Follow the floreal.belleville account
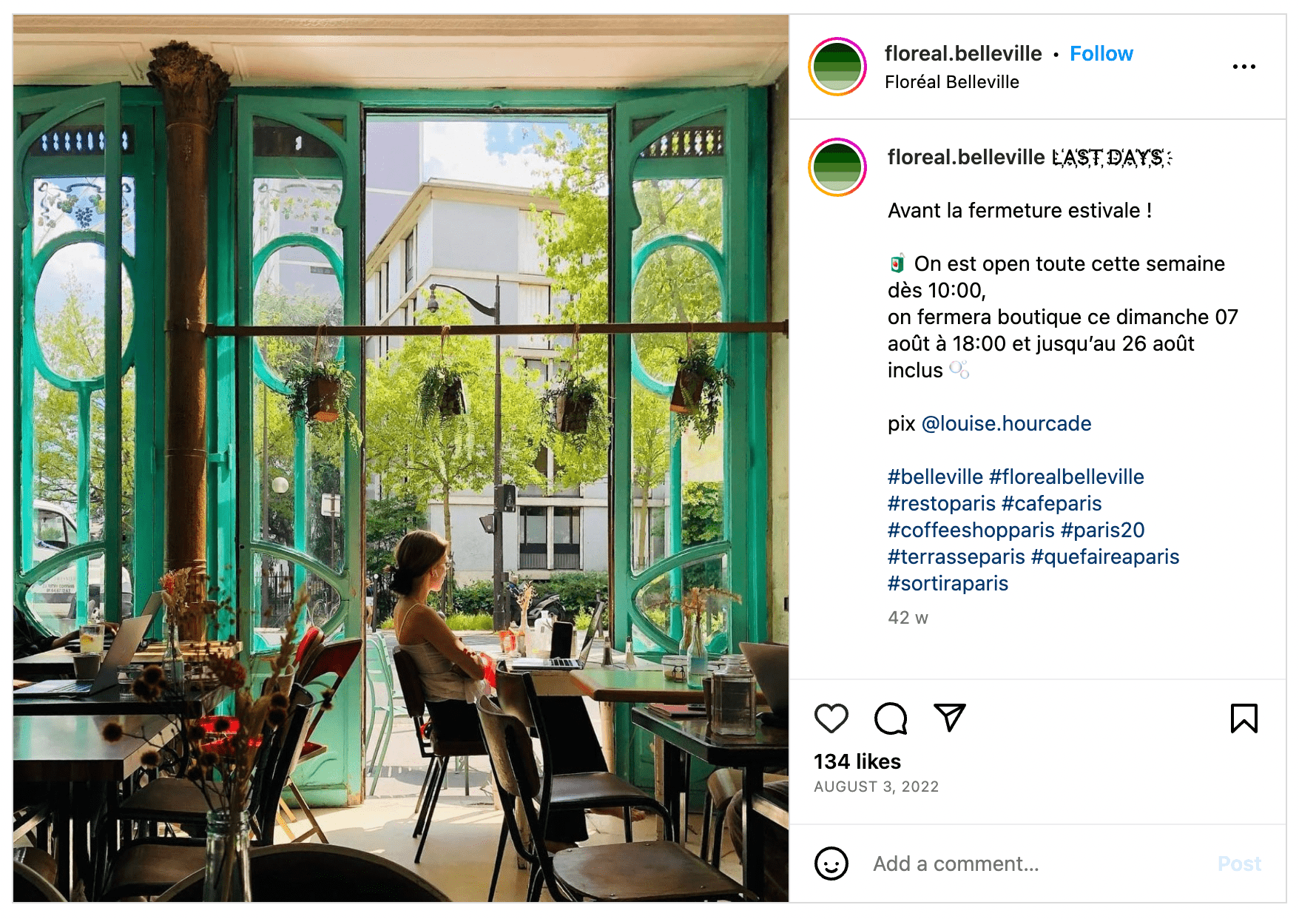The width and height of the screenshot is (1299, 919). (1101, 53)
